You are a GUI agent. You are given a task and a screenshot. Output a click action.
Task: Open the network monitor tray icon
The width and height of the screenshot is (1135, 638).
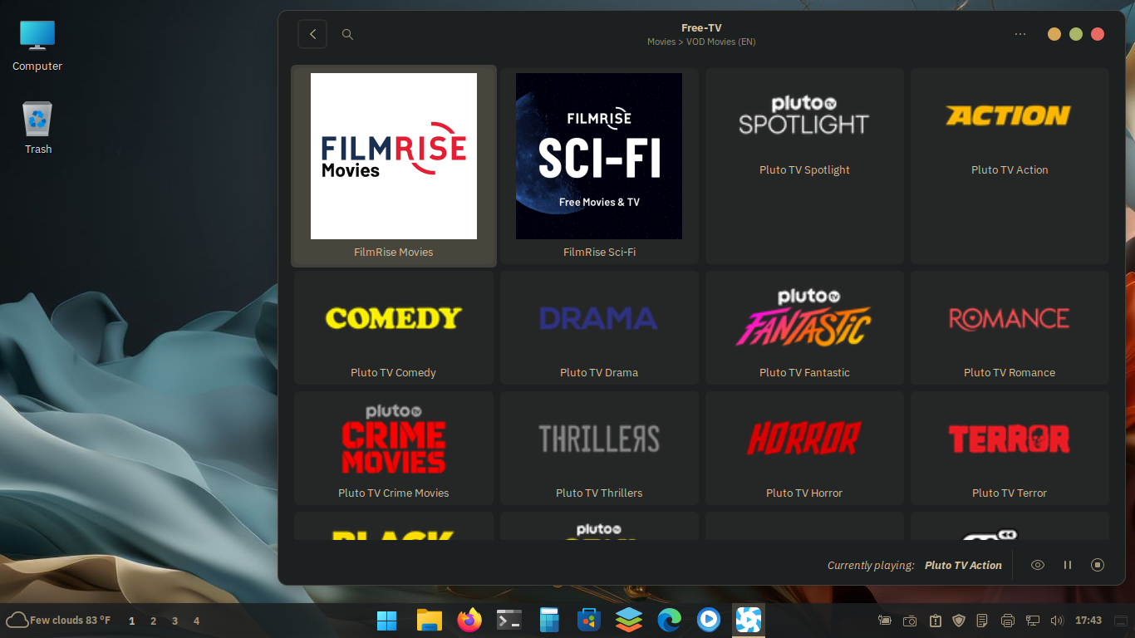1033,621
